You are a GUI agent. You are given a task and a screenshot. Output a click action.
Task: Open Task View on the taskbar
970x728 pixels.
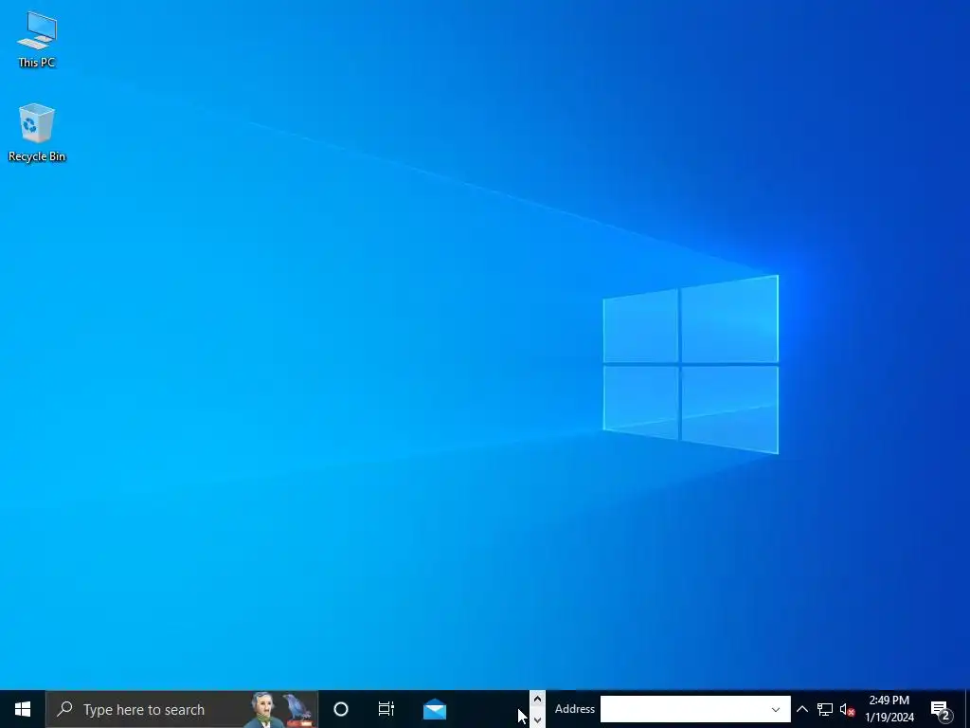point(386,709)
